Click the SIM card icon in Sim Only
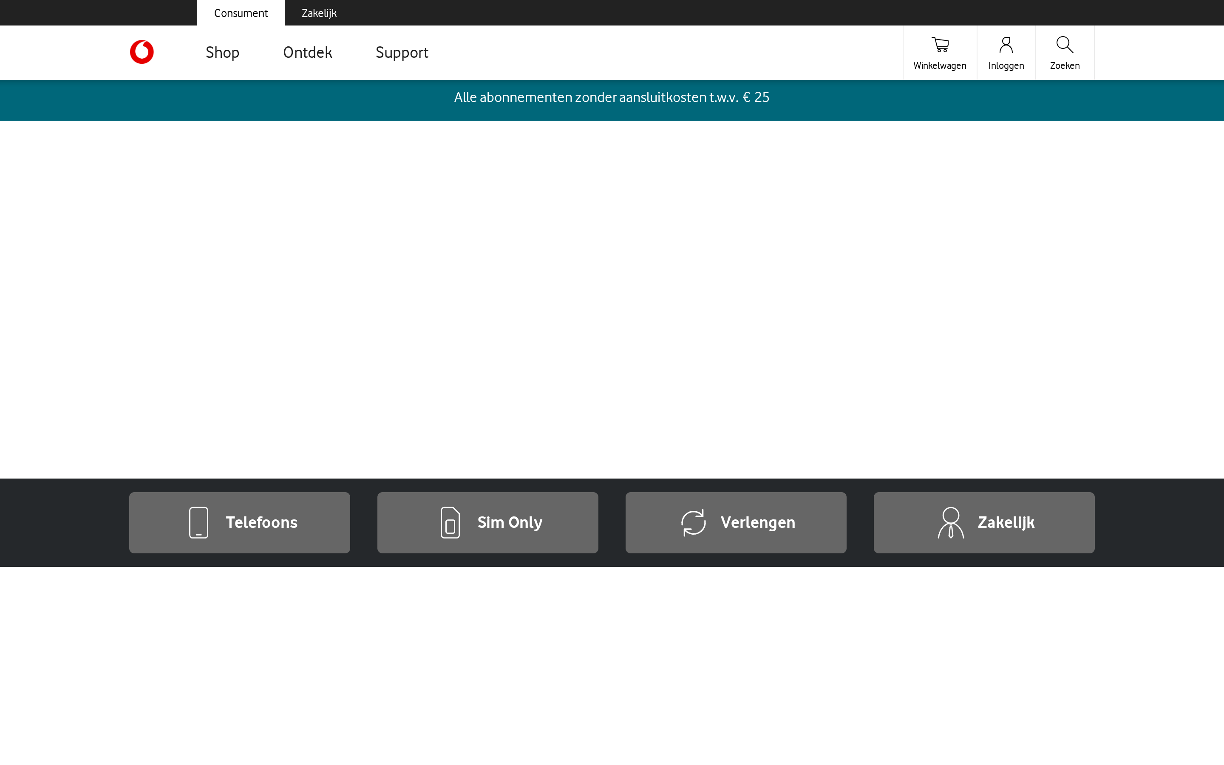Image resolution: width=1224 pixels, height=765 pixels. pyautogui.click(x=450, y=523)
